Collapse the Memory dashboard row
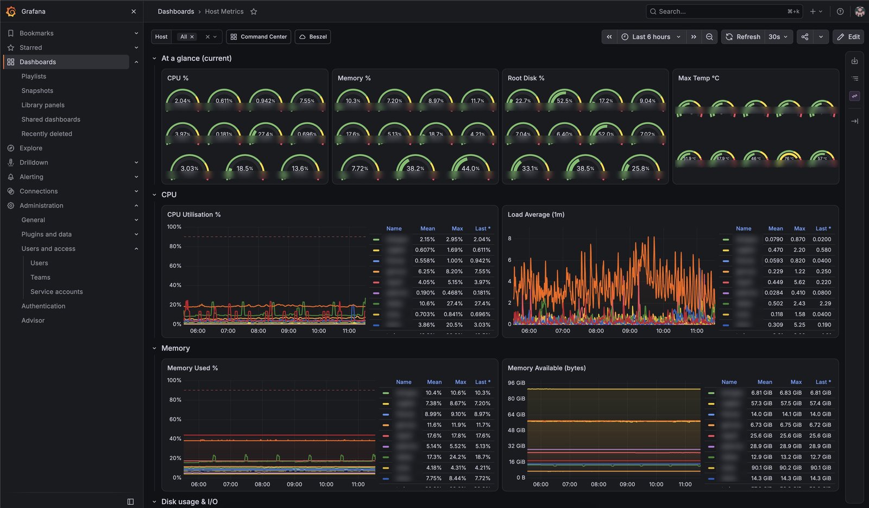Image resolution: width=869 pixels, height=508 pixels. point(154,348)
